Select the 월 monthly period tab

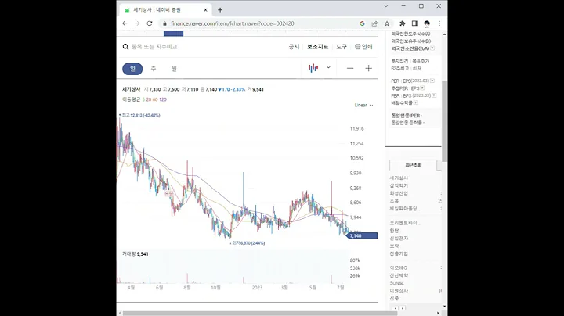[174, 69]
